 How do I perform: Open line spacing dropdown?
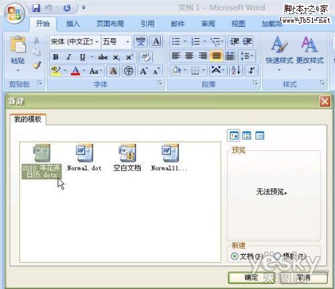(x=247, y=56)
